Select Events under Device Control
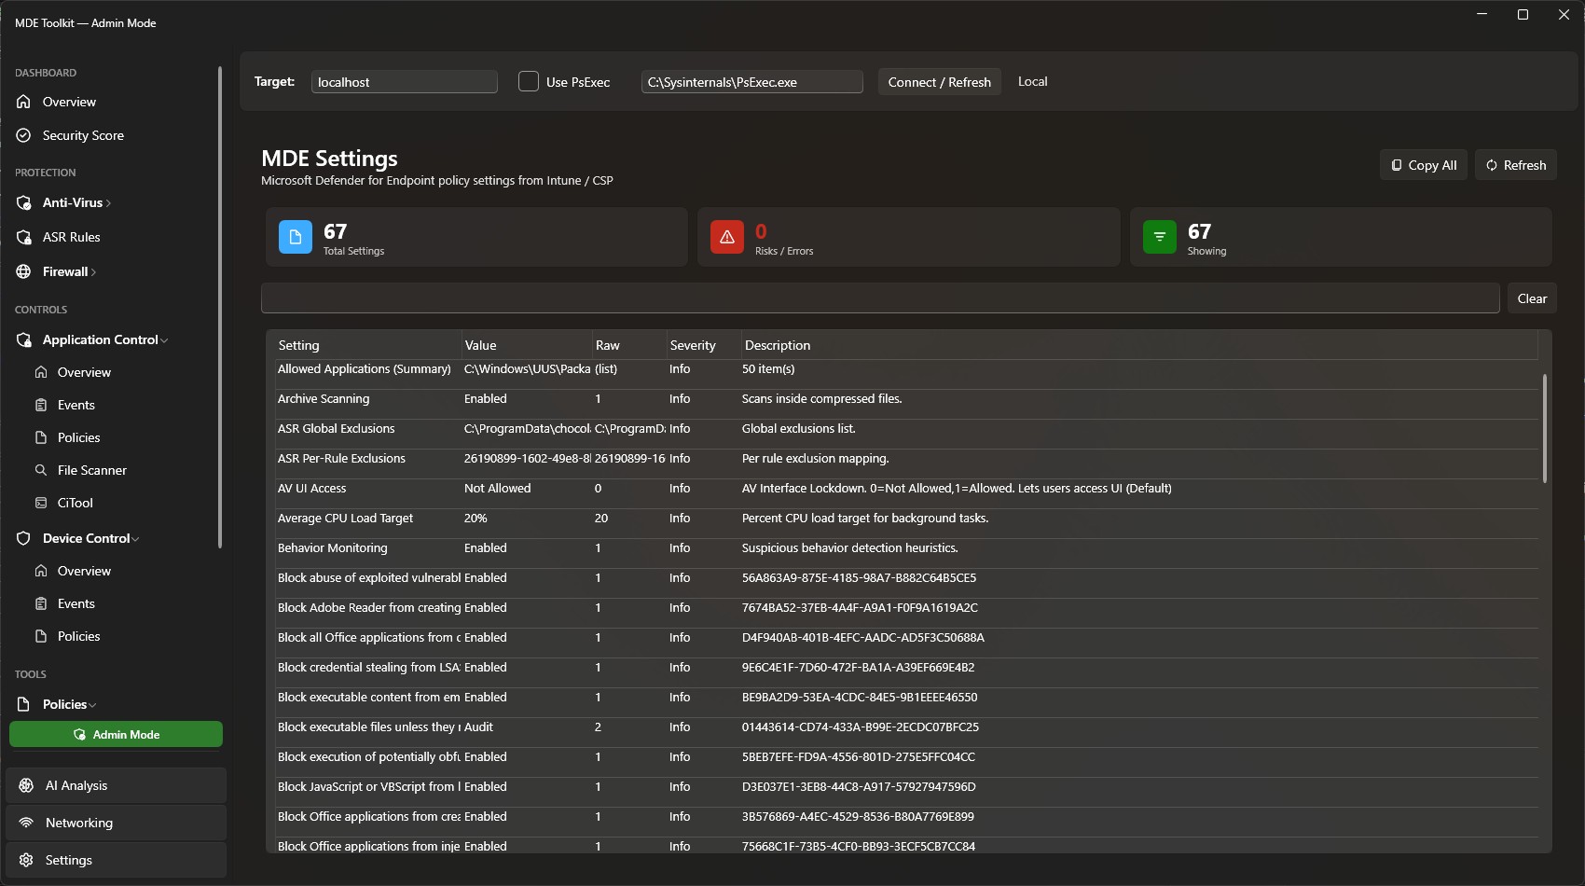This screenshot has height=886, width=1585. click(x=76, y=602)
